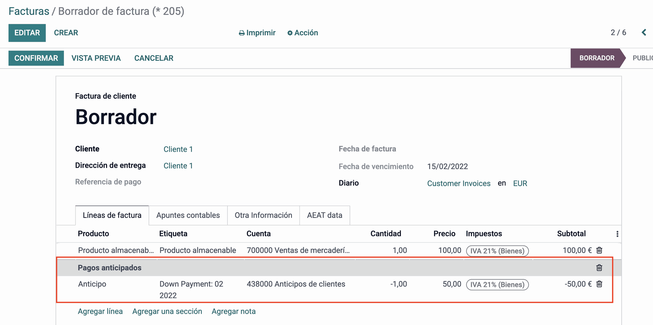653x325 pixels.
Task: Select the AEAT data tab
Action: coord(324,215)
